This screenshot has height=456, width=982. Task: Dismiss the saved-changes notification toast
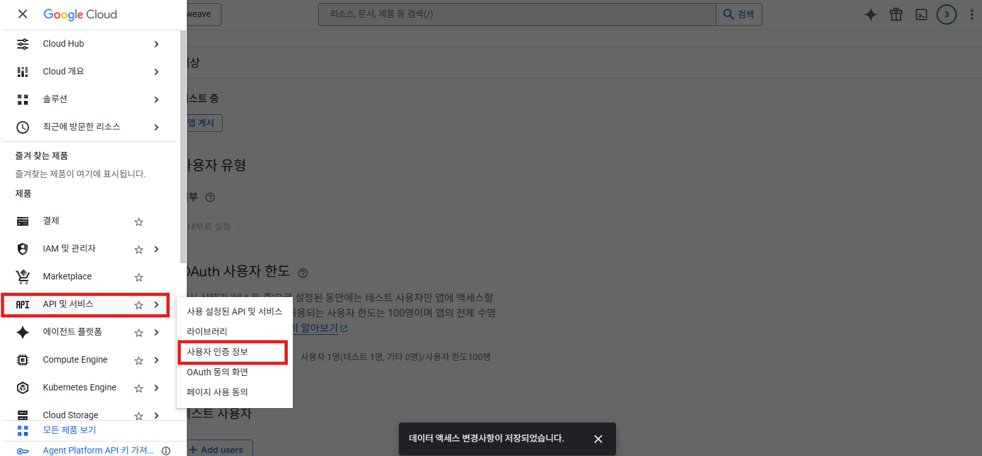click(598, 439)
